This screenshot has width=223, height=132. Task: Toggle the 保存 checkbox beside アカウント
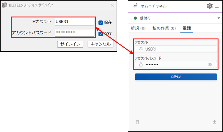[x=101, y=23]
